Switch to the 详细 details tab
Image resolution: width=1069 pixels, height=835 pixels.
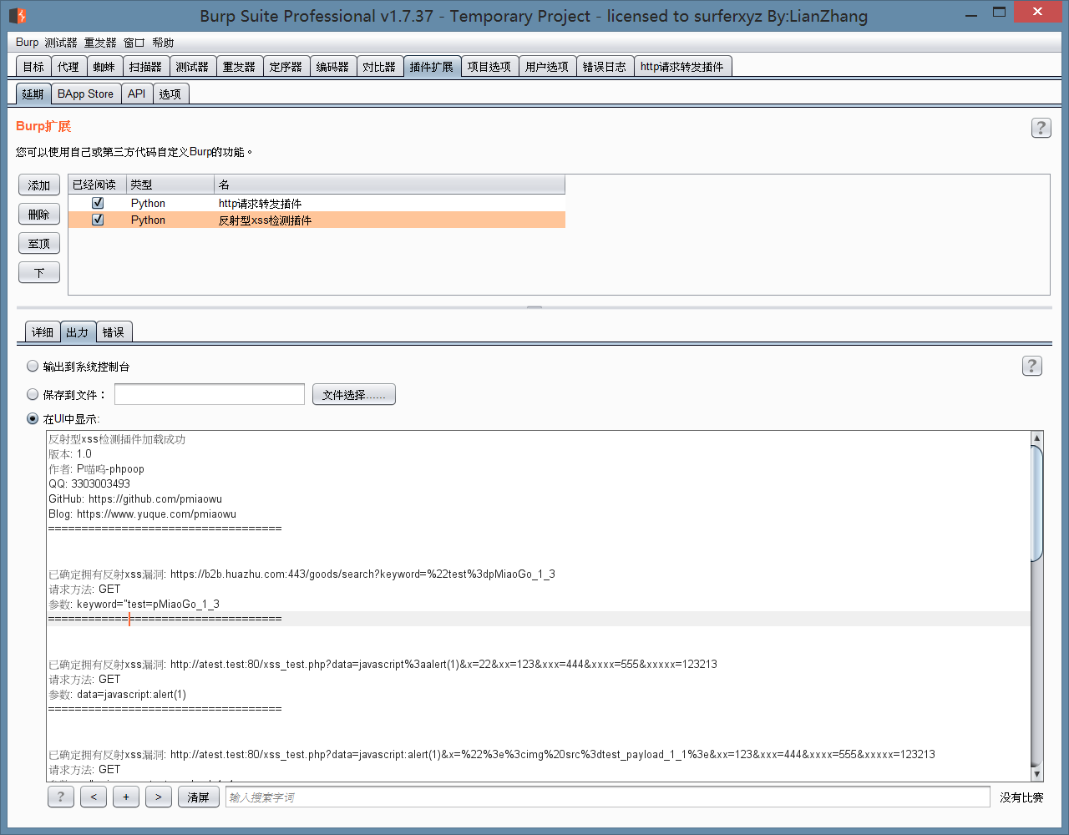pos(43,332)
